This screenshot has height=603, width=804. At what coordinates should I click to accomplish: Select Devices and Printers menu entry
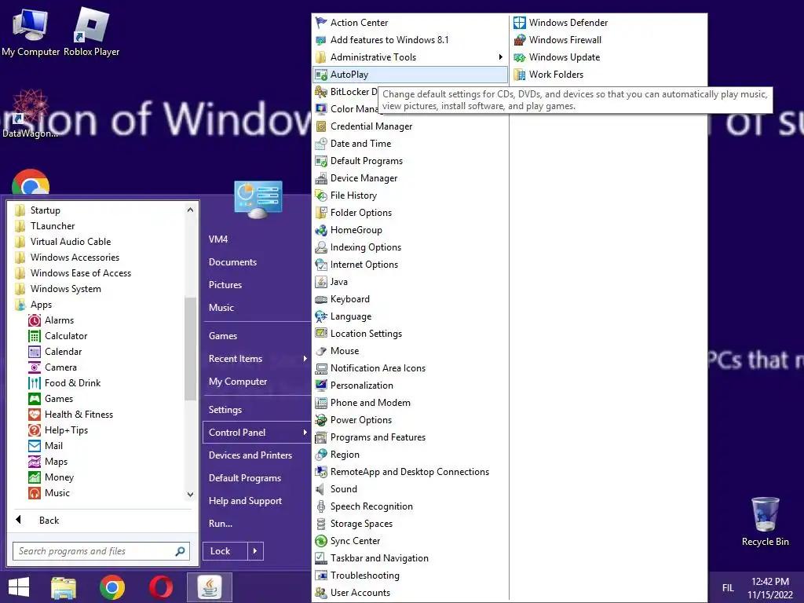point(250,455)
